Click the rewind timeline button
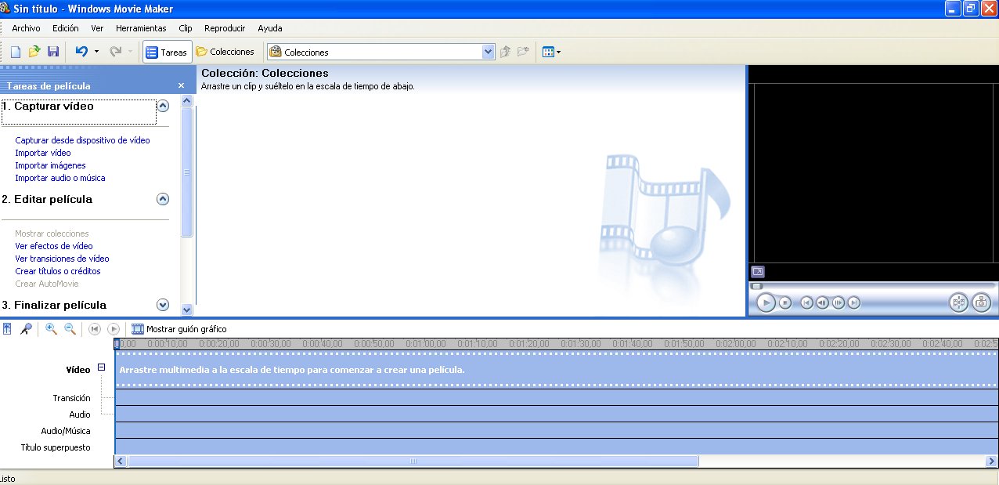This screenshot has width=999, height=485. [95, 329]
